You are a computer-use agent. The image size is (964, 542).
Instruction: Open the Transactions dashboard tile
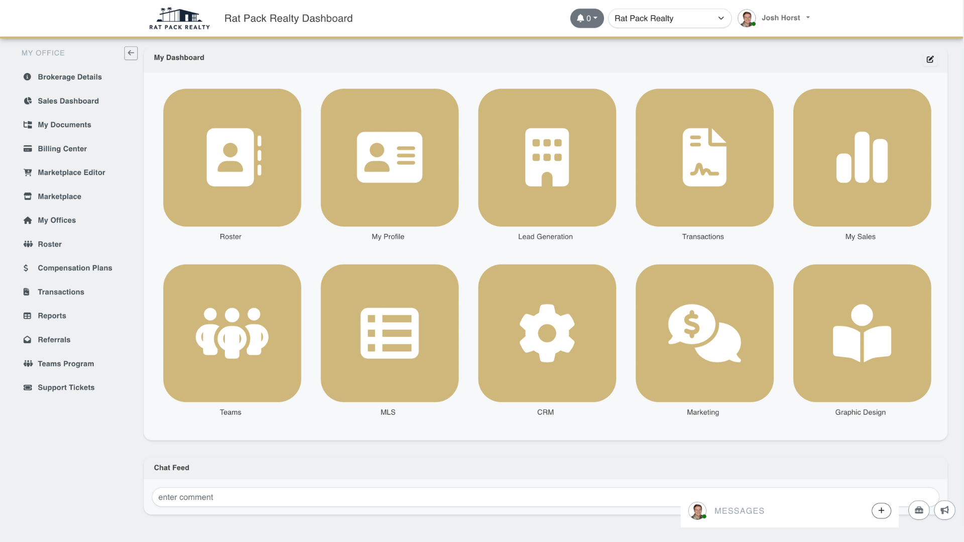704,158
